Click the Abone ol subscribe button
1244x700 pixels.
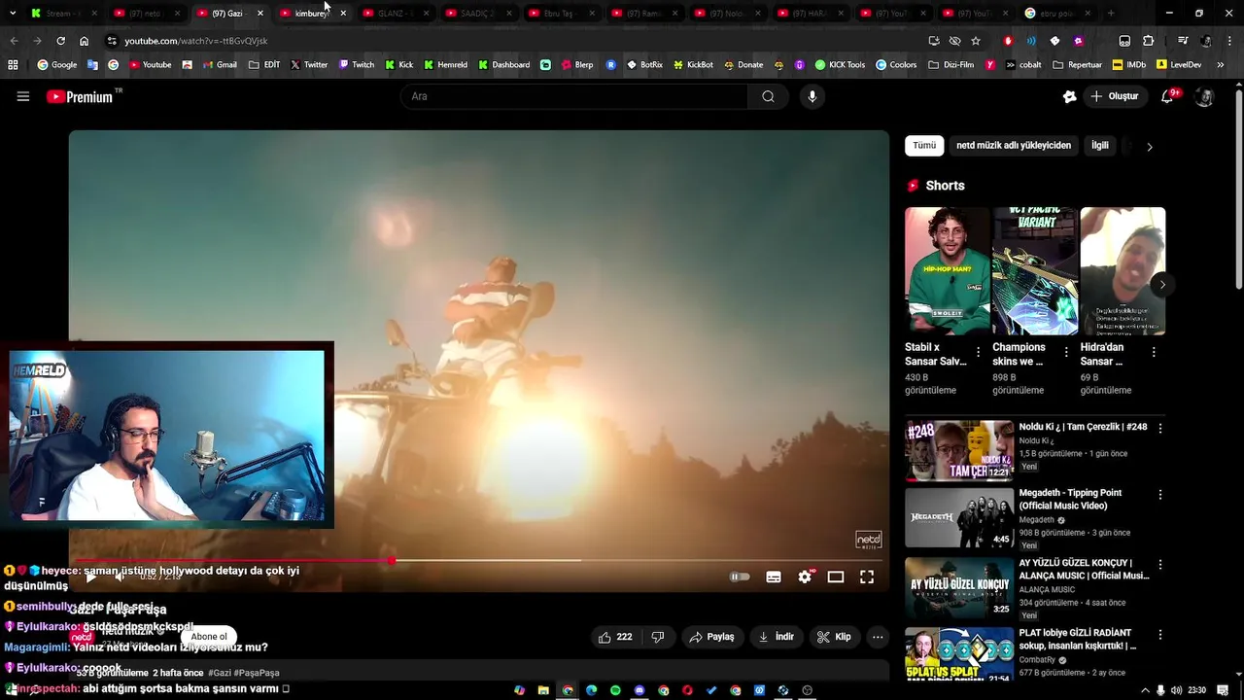pos(209,637)
